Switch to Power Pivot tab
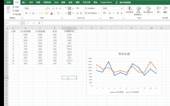This screenshot has height=106, width=170. 106,2
